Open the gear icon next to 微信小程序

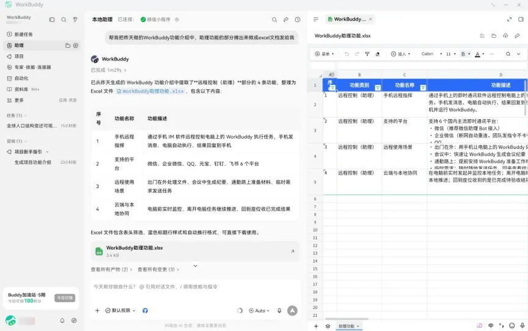[x=177, y=20]
